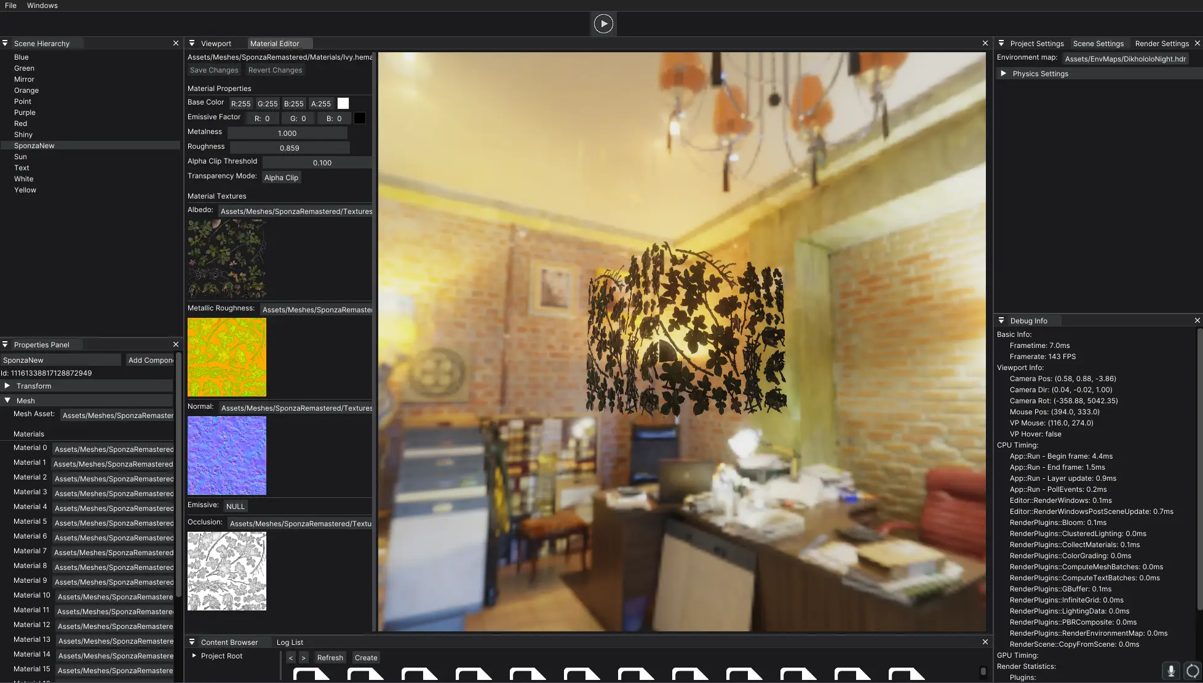1203x683 pixels.
Task: Click the microphone icon at bottom right
Action: point(1171,671)
